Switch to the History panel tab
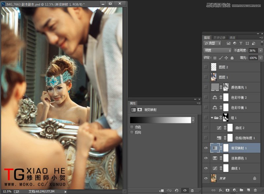This screenshot has height=194, width=264. coord(220,38)
